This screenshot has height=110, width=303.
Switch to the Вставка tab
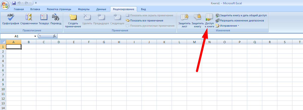[35, 9]
